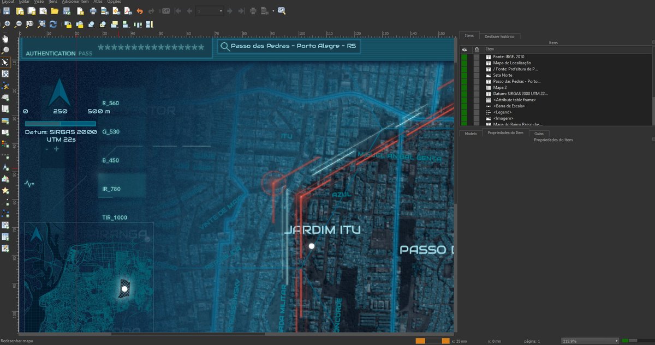Viewport: 655px width, 345px height.
Task: Add a north arrow item
Action: tap(5, 167)
